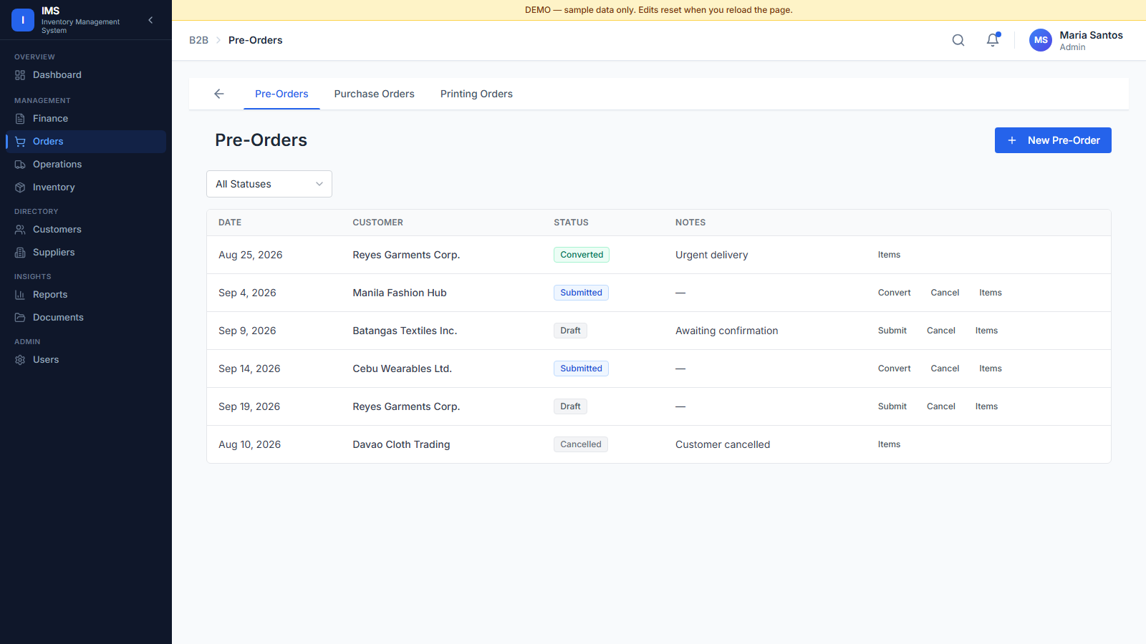Convert the Manila Fashion Hub pre-order
1146x644 pixels.
tap(895, 293)
